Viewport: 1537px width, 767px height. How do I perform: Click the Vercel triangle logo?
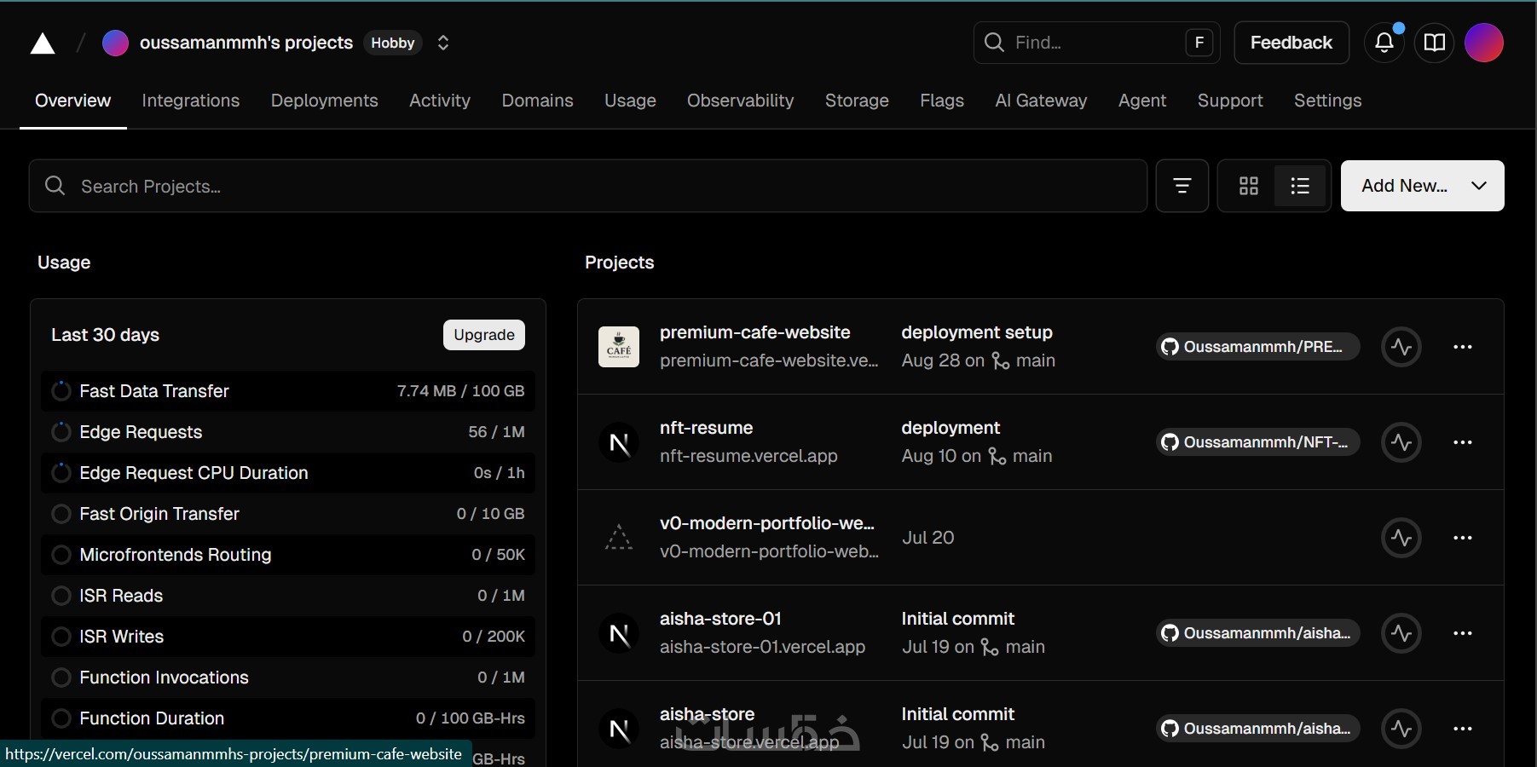(43, 43)
